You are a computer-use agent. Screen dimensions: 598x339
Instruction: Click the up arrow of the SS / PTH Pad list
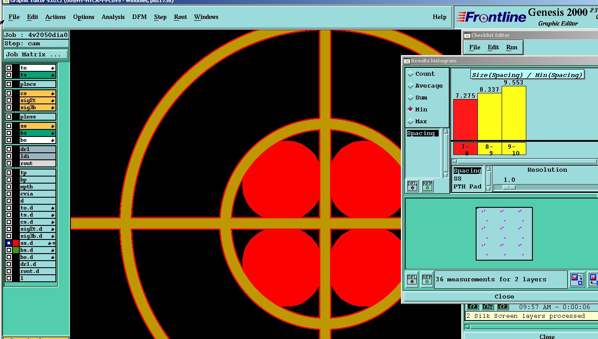(488, 169)
